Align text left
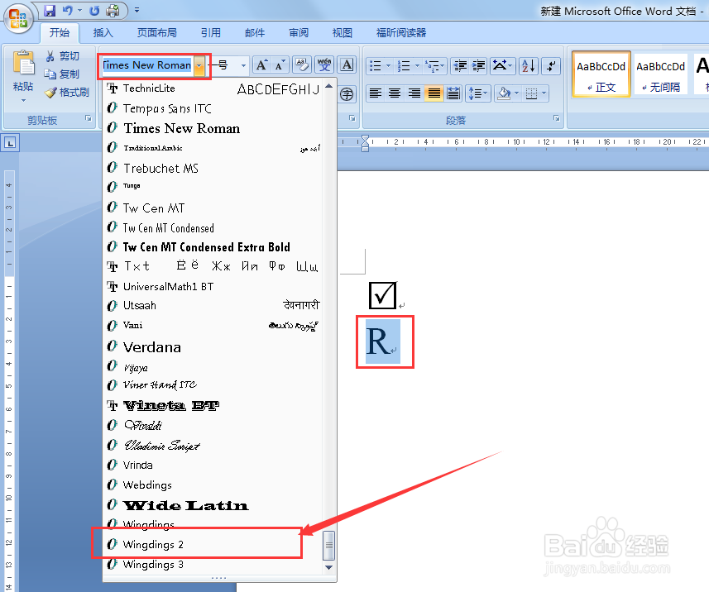 click(376, 93)
